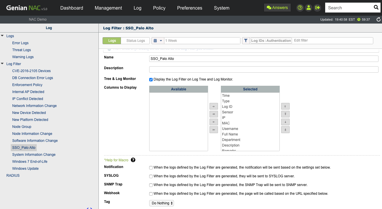
Task: Select Network Information Change filter
Action: click(x=34, y=106)
